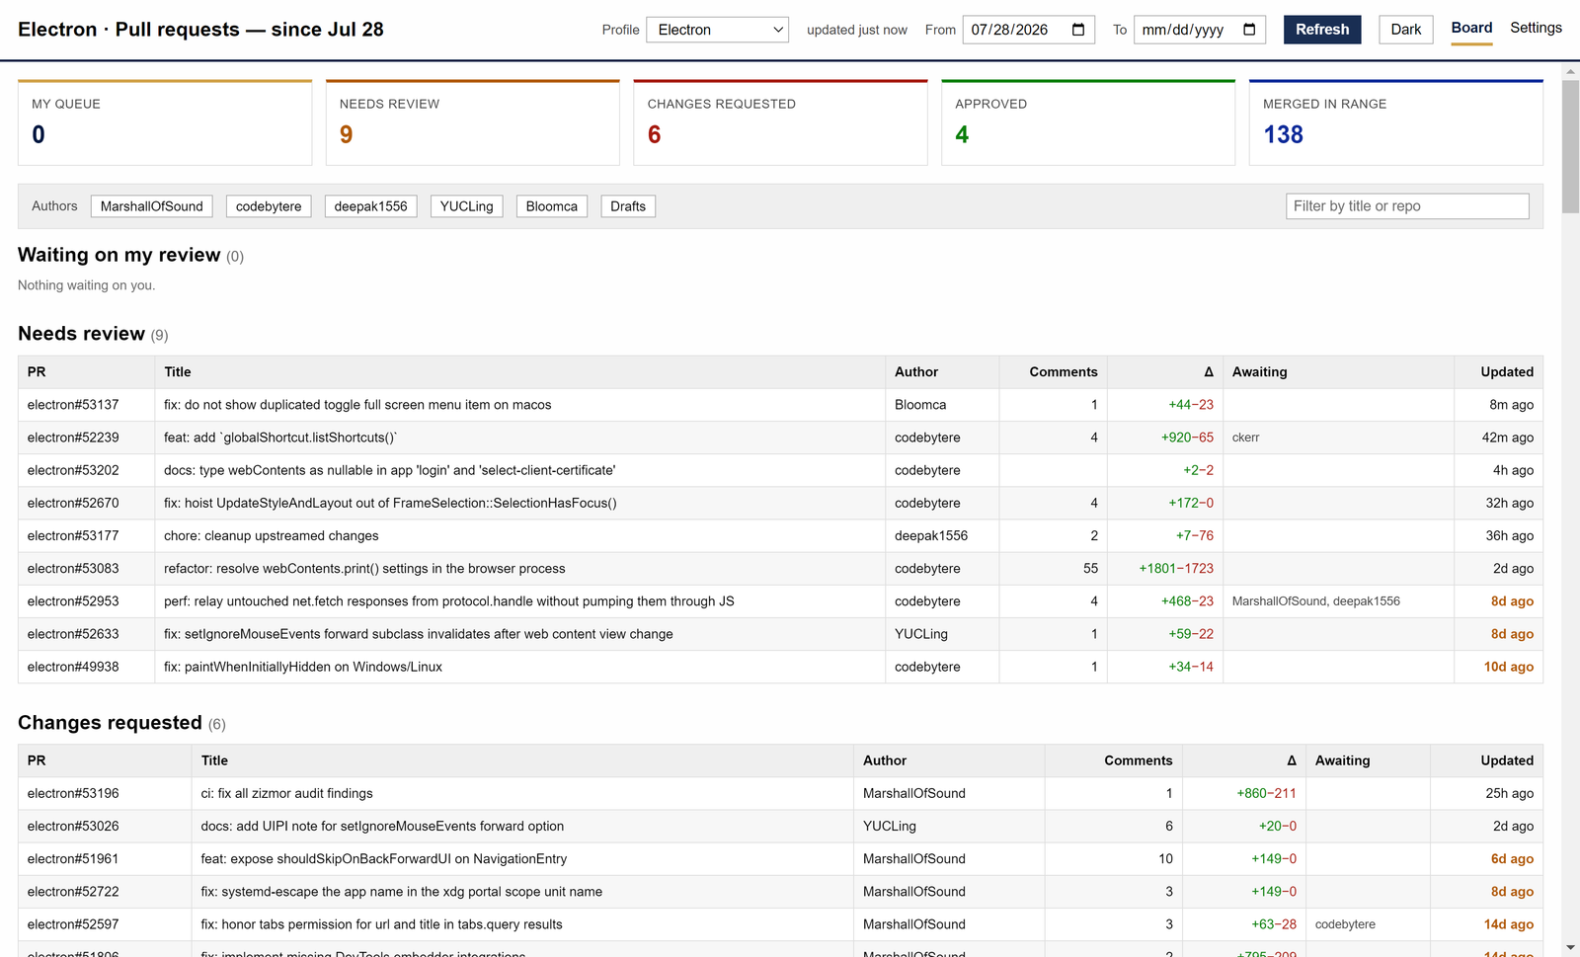Image resolution: width=1580 pixels, height=957 pixels.
Task: Toggle the Drafts filter chip
Action: pos(628,206)
